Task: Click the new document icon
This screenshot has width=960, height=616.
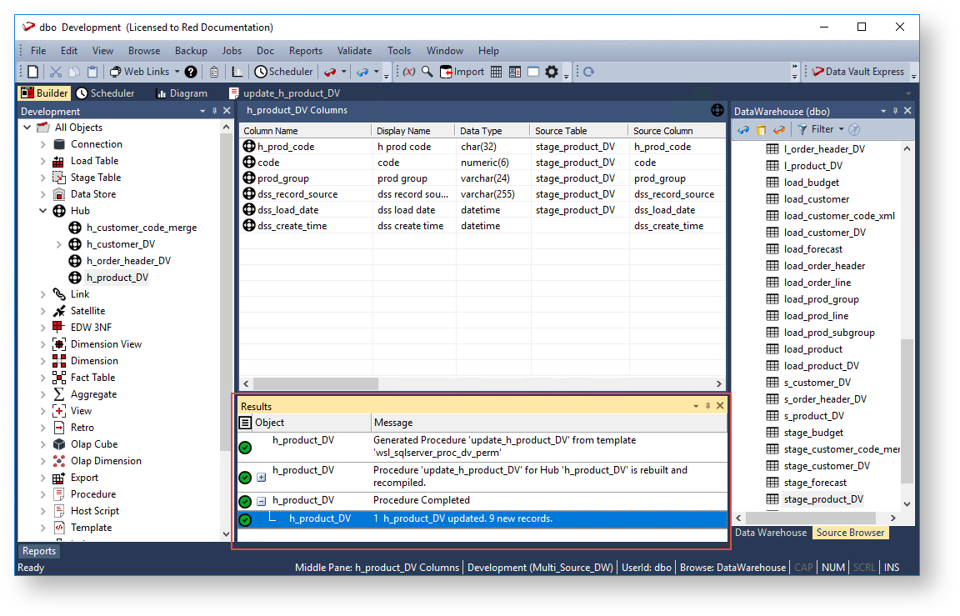Action: (33, 72)
